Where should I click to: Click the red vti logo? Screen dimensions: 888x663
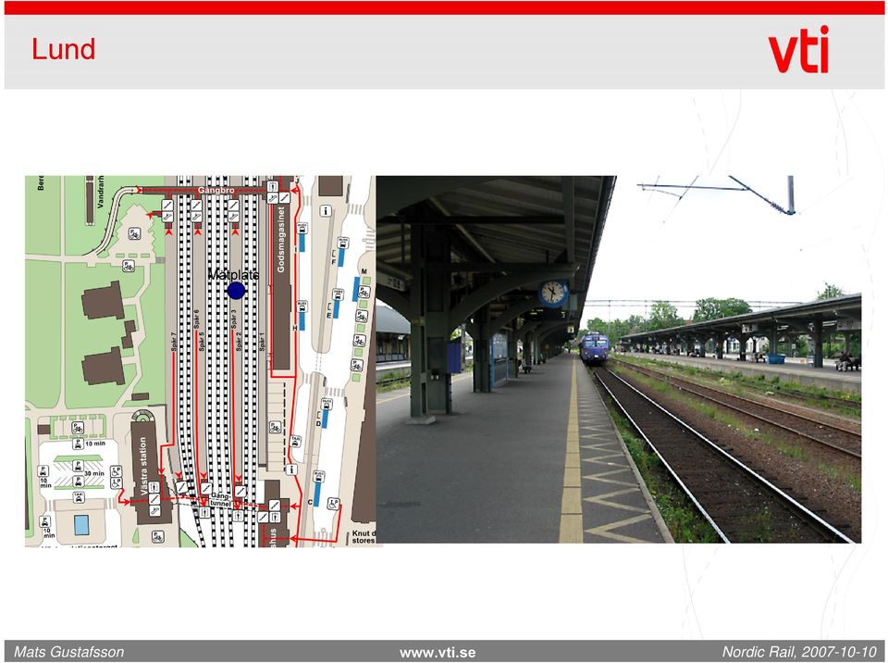point(798,49)
